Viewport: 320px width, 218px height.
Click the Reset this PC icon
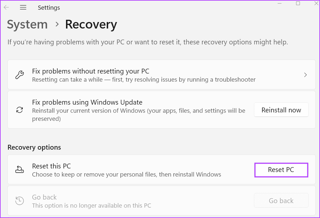(x=19, y=170)
